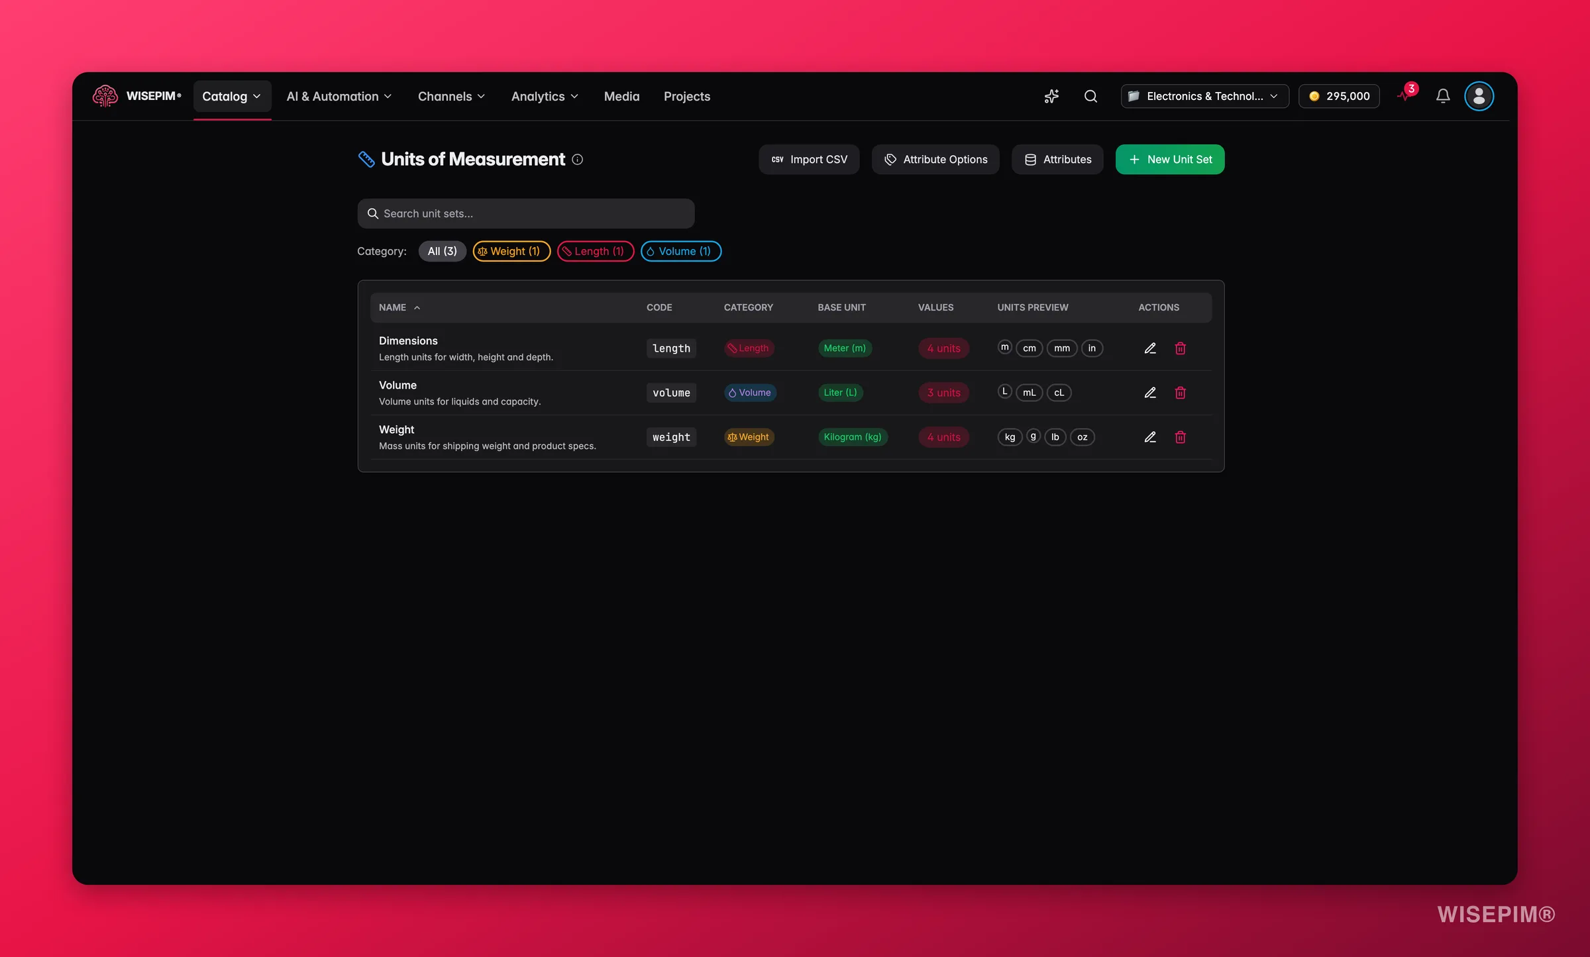Image resolution: width=1590 pixels, height=957 pixels.
Task: Filter by All (3) category
Action: click(442, 251)
